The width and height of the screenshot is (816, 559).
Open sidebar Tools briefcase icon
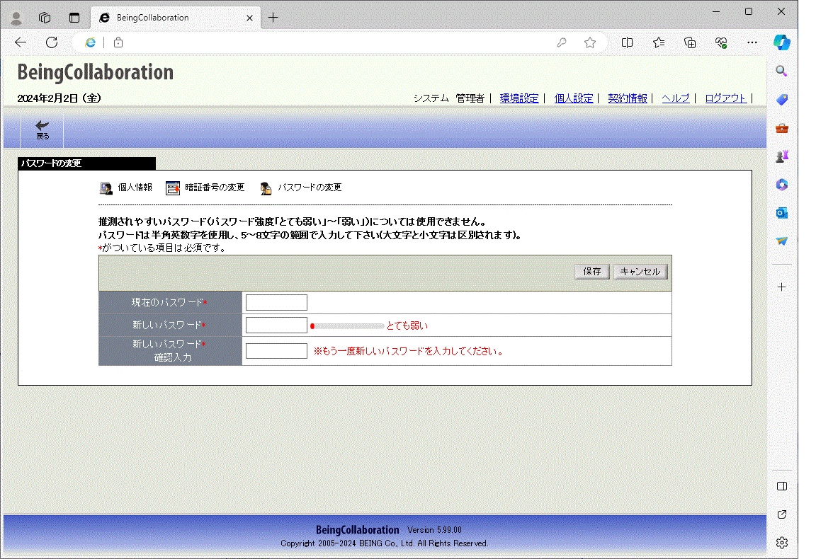782,128
